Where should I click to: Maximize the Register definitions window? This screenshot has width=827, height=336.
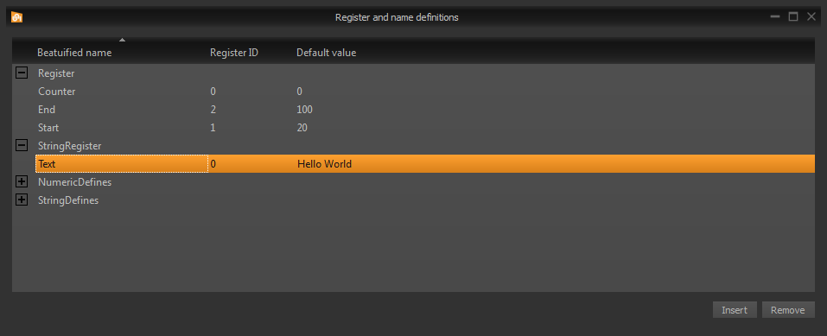tap(793, 17)
